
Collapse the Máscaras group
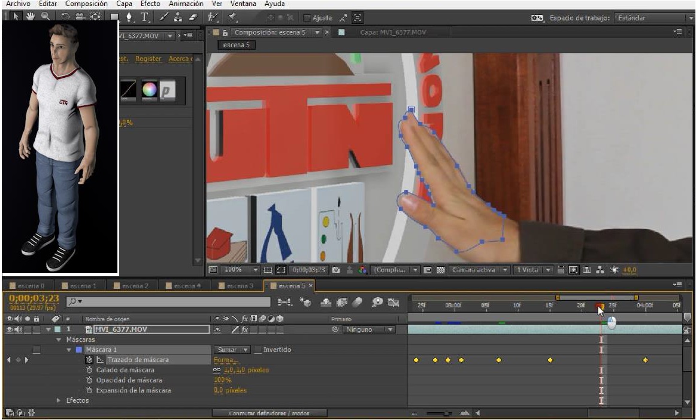pyautogui.click(x=59, y=340)
